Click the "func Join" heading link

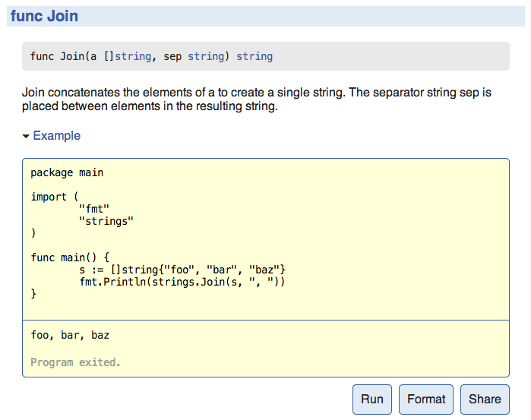point(44,16)
